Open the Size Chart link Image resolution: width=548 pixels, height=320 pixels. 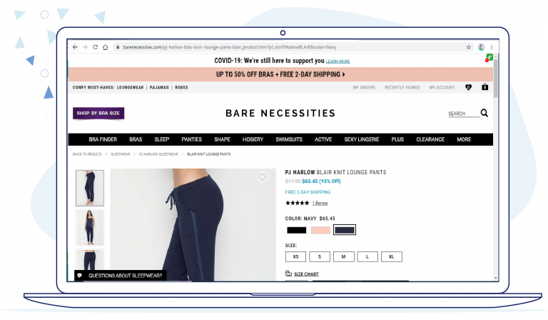pyautogui.click(x=306, y=274)
